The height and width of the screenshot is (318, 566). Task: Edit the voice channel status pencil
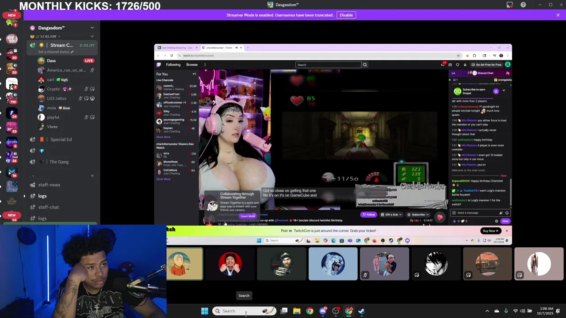[x=72, y=52]
